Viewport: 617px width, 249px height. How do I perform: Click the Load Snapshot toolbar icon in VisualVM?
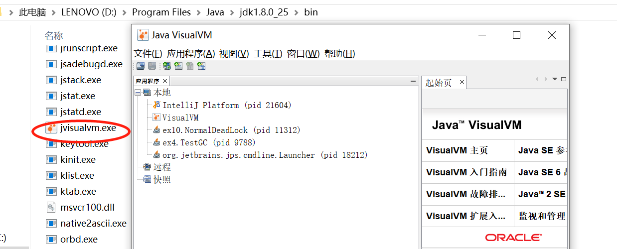click(x=141, y=66)
